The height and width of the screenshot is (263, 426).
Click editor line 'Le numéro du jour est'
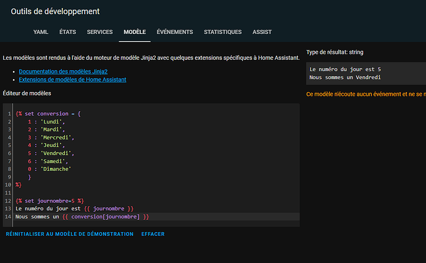(75, 209)
